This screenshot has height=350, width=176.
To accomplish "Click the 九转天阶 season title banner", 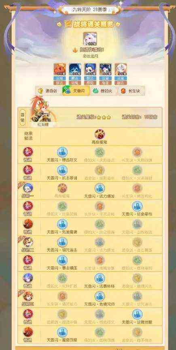I will [x=90, y=10].
